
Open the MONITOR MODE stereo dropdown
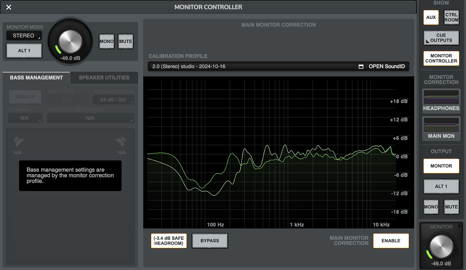(x=24, y=36)
